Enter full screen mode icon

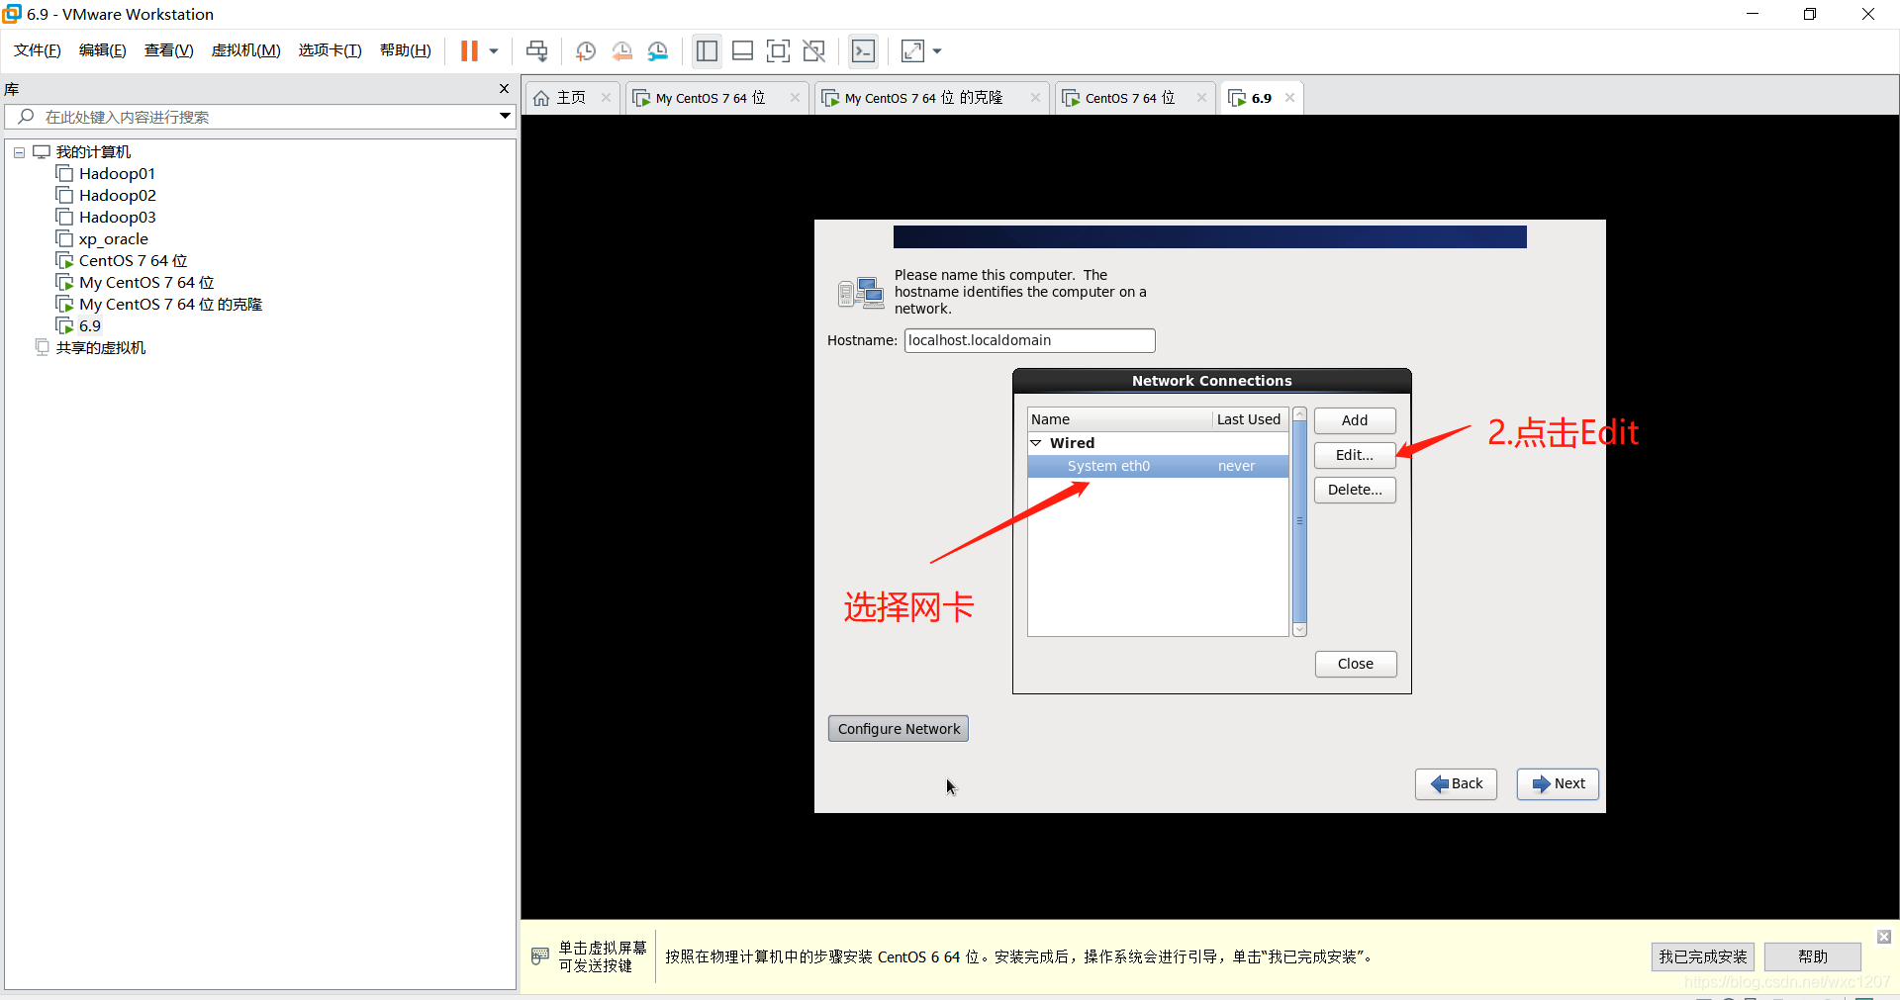point(779,50)
